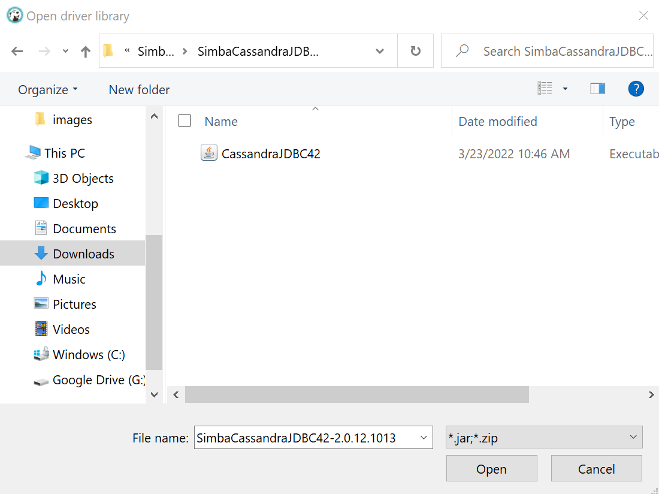Select the Simb... breadcrumb segment
Screen dimensions: 659x494
pos(156,52)
